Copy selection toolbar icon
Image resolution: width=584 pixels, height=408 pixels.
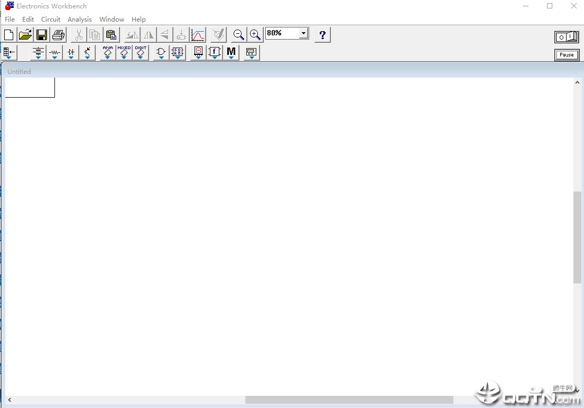[x=95, y=35]
